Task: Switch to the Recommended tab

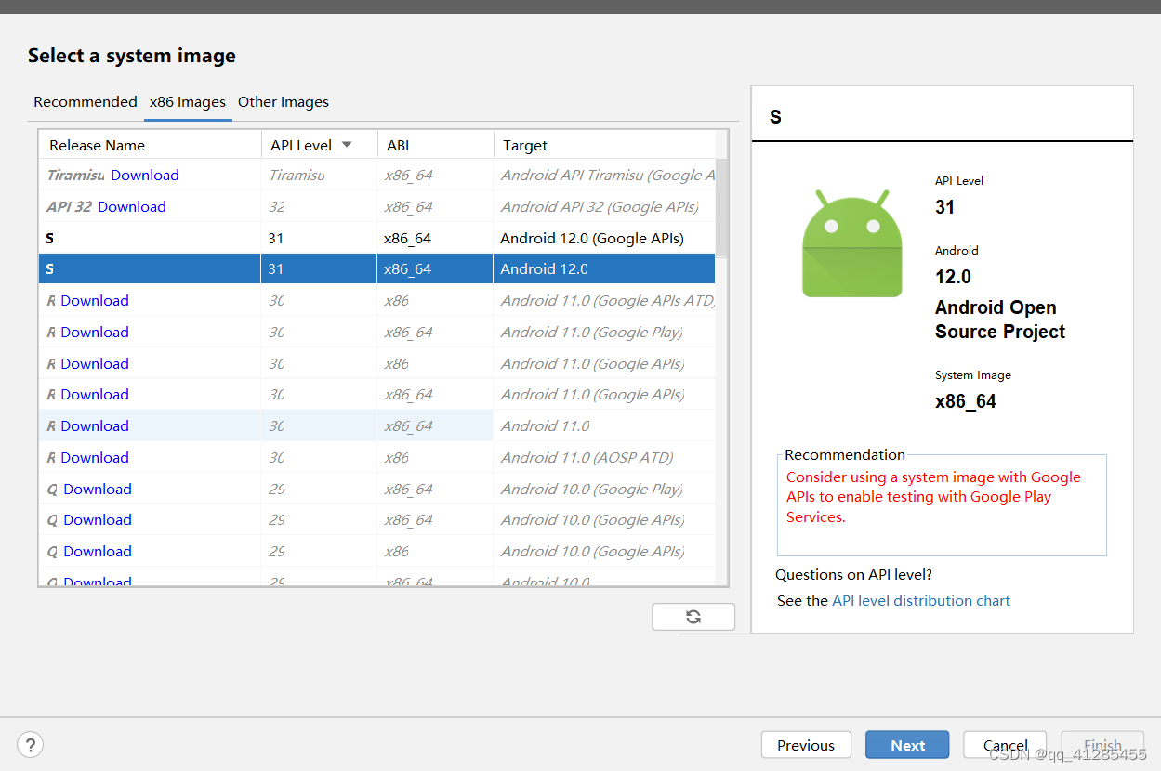Action: pyautogui.click(x=86, y=102)
